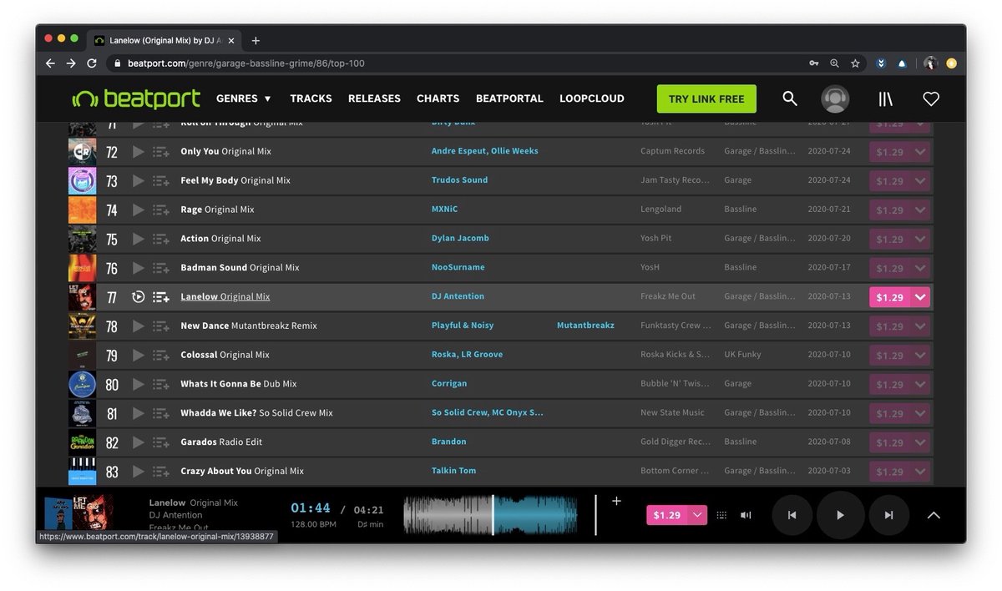Open price dropdown for Rage
Screen dimensions: 1002x591
click(x=920, y=210)
